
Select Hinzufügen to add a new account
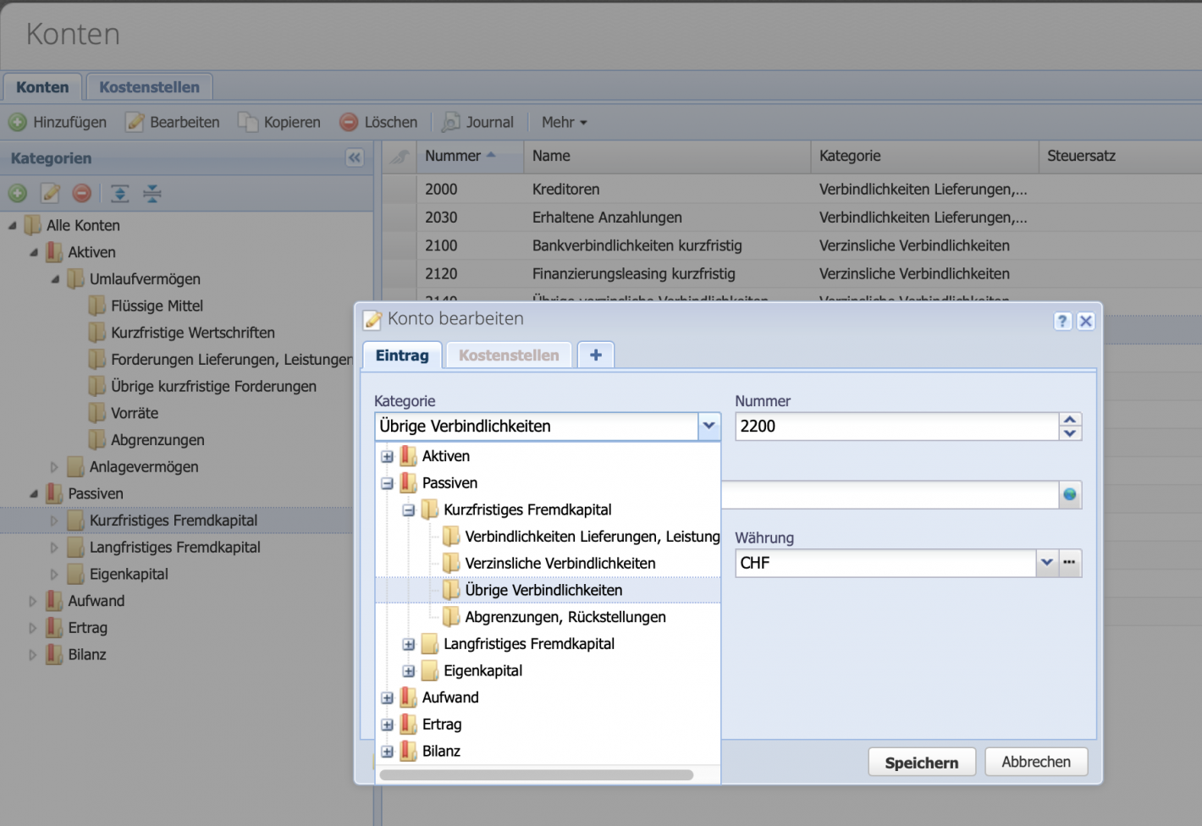pyautogui.click(x=58, y=121)
